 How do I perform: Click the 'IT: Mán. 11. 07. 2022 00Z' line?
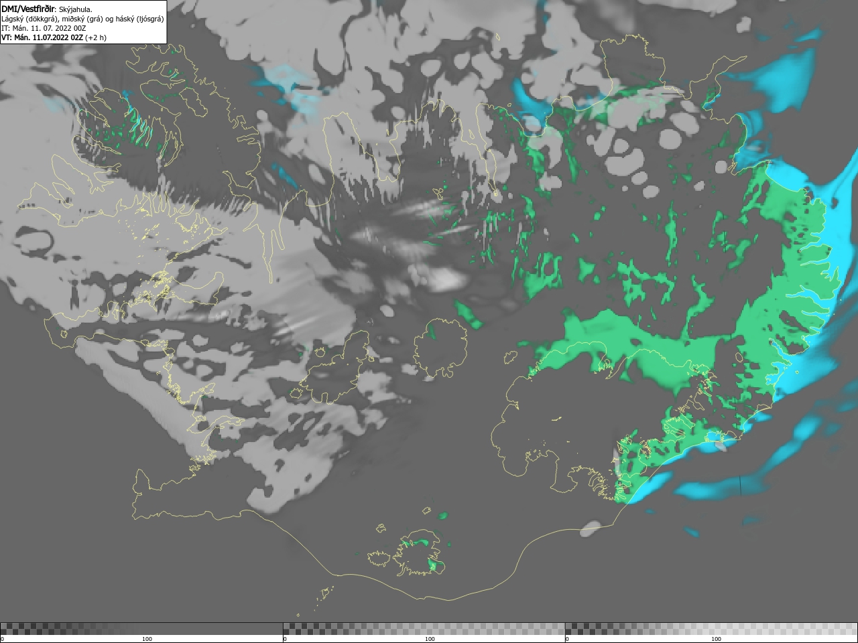click(x=44, y=28)
